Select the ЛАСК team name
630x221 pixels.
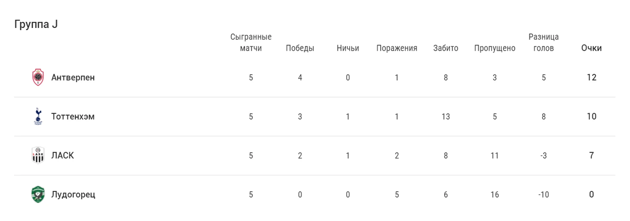63,156
